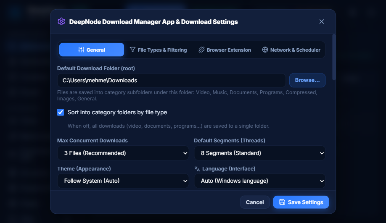The image size is (386, 223).
Task: Open Theme (Appearance) dropdown
Action: tap(123, 181)
